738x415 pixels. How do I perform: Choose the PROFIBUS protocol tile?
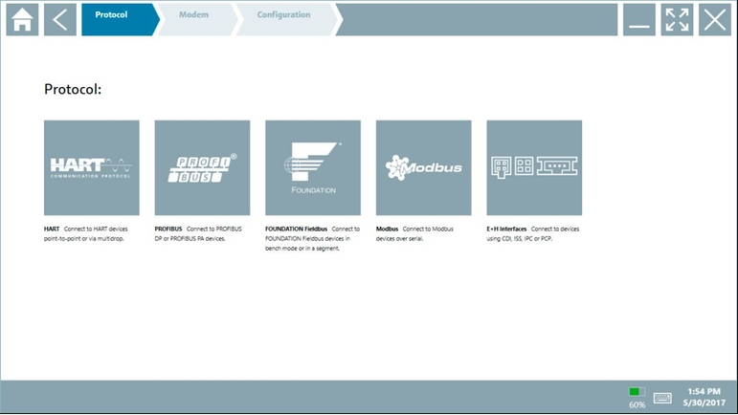pos(202,167)
